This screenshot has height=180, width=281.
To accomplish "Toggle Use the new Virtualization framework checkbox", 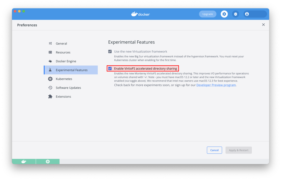I will [110, 51].
